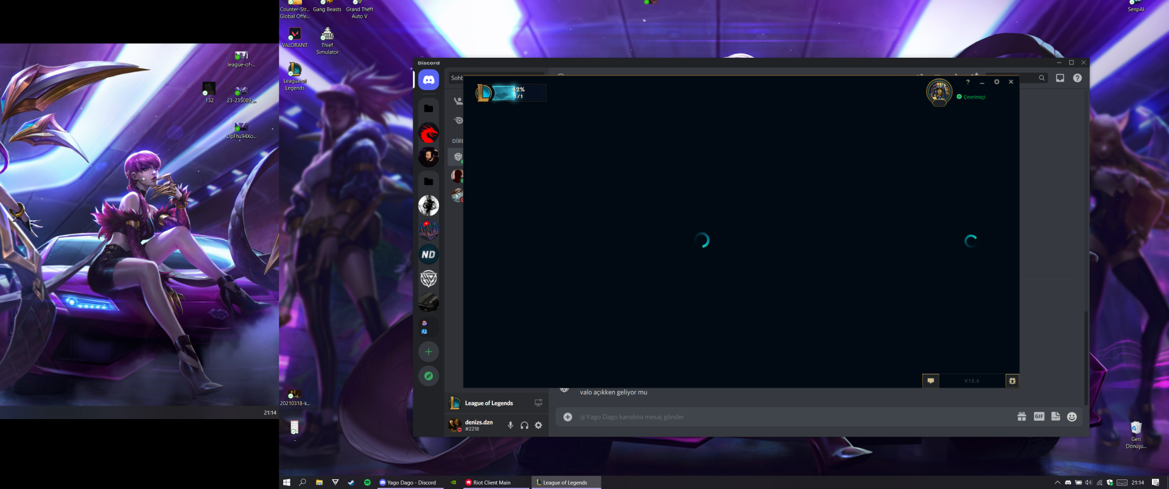Open the wolf-head emblem server in the server list

pyautogui.click(x=429, y=279)
